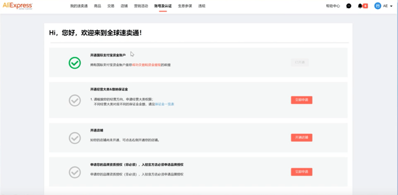Open the 营销活动 menu
398x195 pixels.
(141, 6)
